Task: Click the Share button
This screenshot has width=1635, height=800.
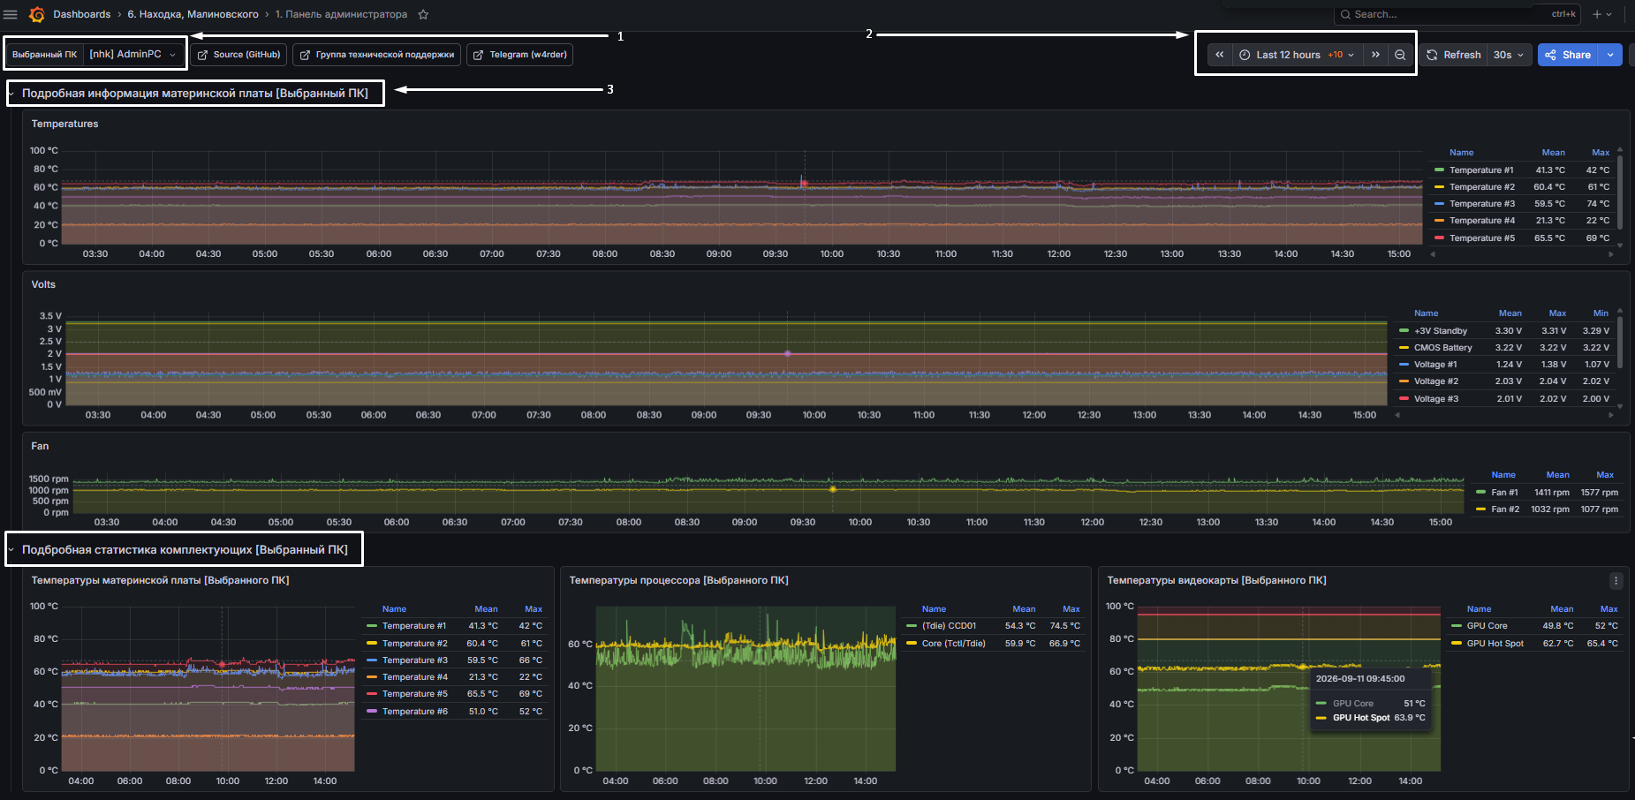Action: pyautogui.click(x=1570, y=55)
